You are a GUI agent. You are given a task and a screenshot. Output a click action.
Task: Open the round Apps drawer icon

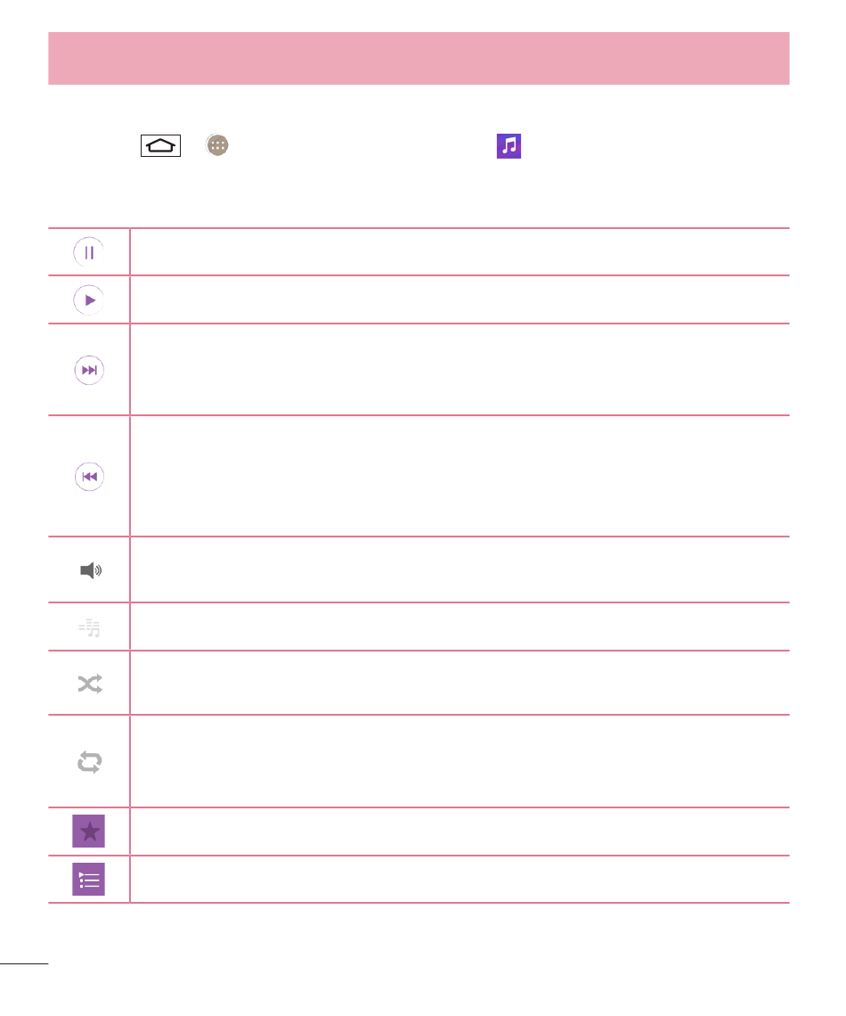click(x=217, y=145)
